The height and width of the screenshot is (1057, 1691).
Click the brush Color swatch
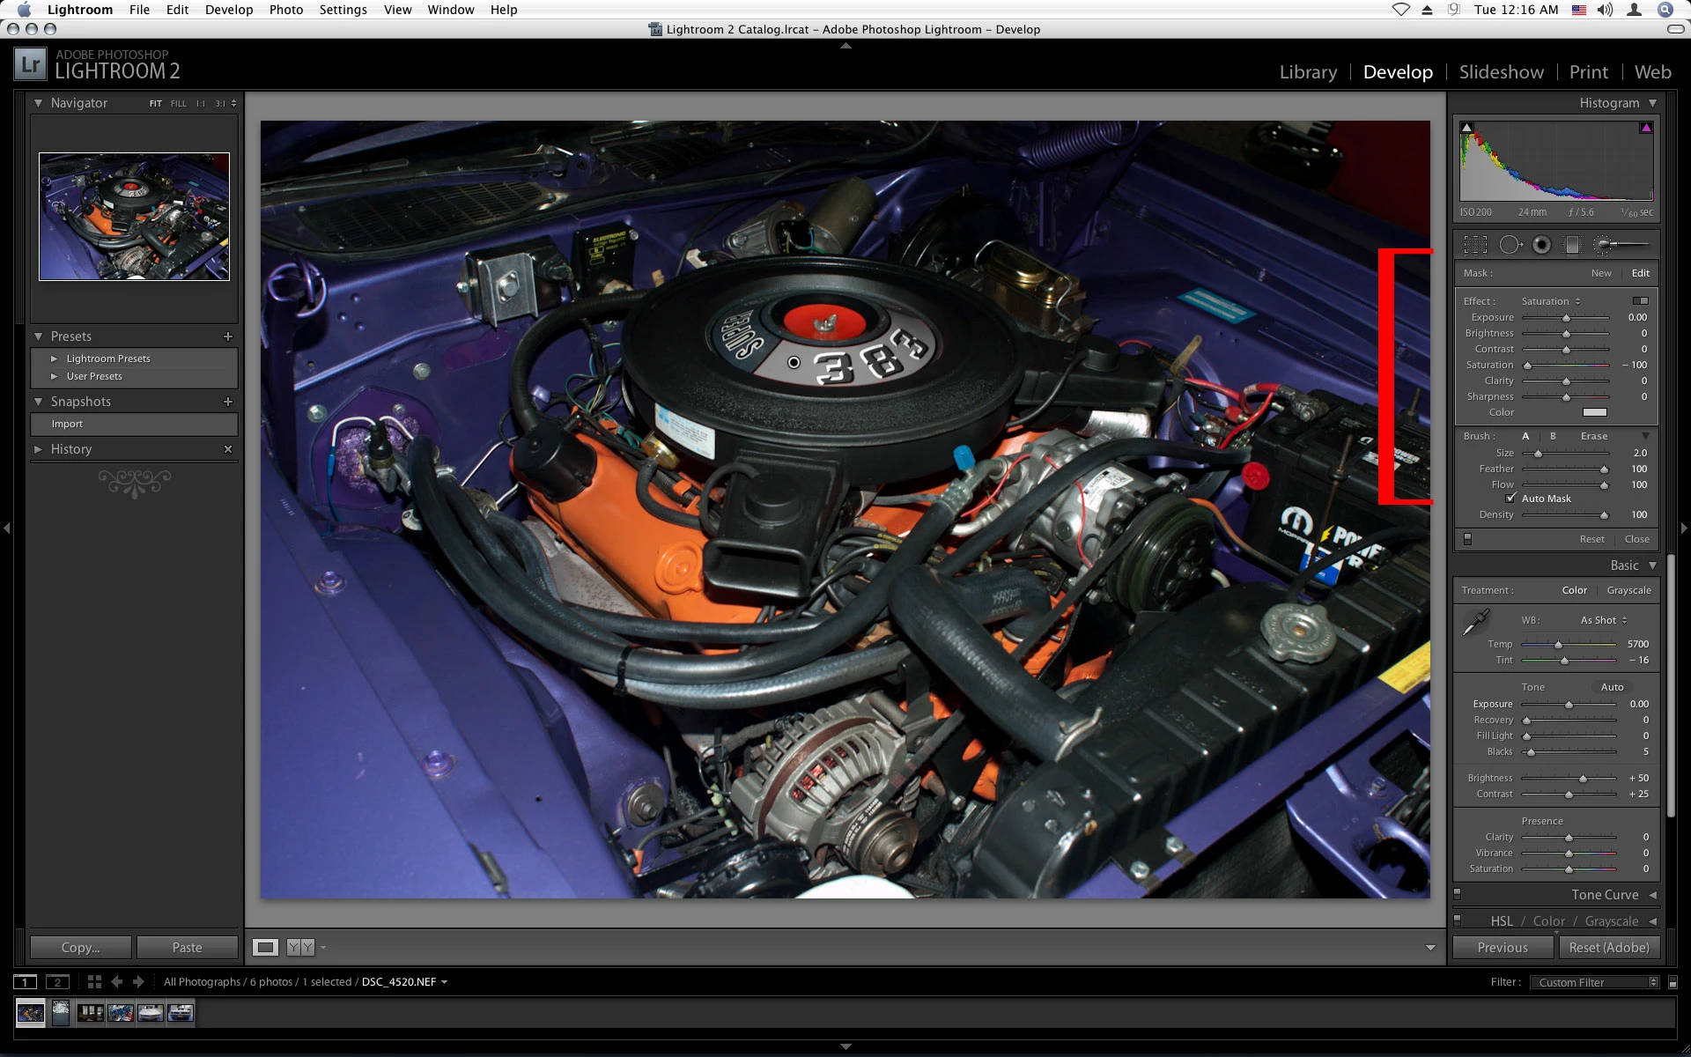[1594, 412]
